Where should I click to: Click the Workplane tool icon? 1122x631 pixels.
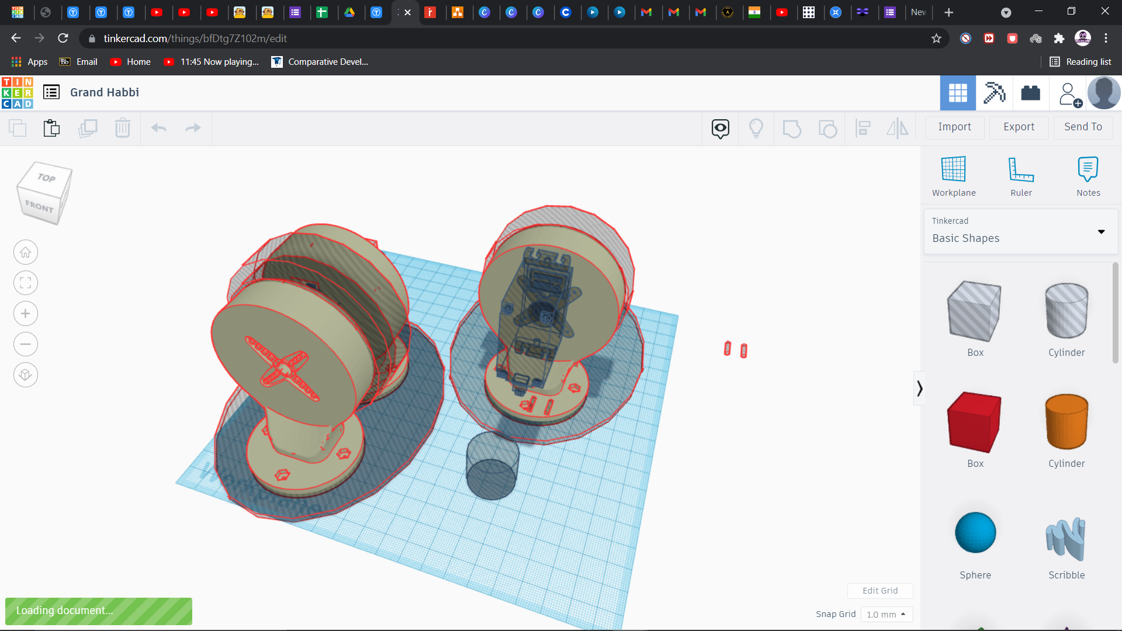point(953,170)
